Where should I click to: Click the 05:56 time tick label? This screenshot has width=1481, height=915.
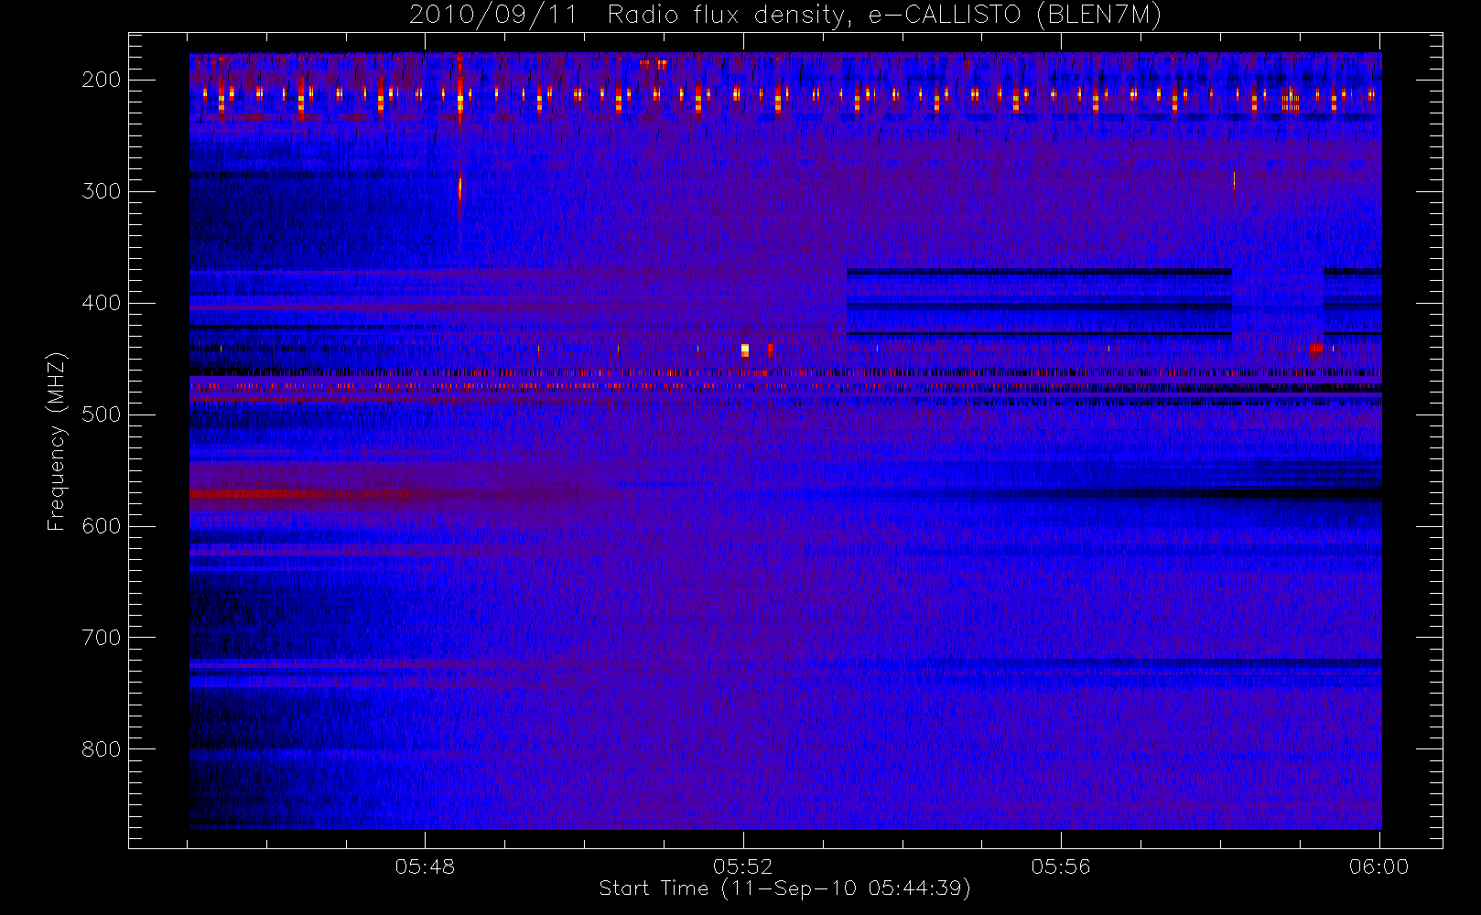click(x=1061, y=866)
